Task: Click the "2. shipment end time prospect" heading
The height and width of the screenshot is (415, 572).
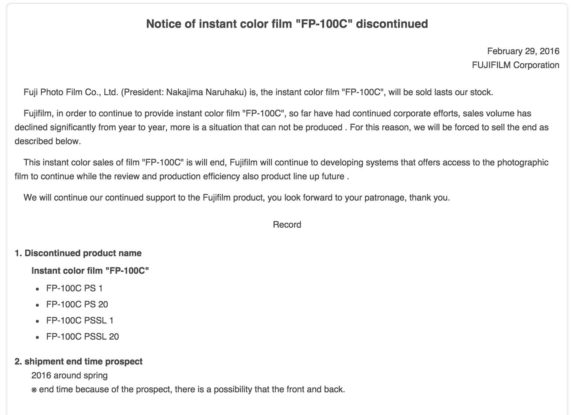Action: tap(78, 362)
